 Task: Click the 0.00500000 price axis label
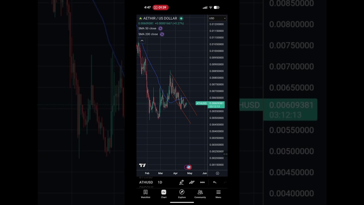pyautogui.click(x=216, y=118)
